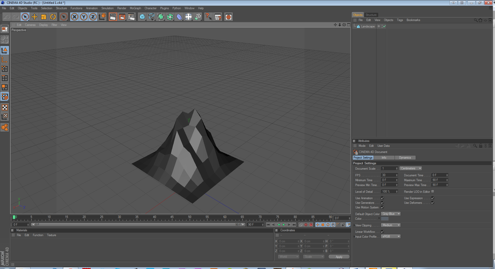Toggle Landscape object enabled green checkmark
This screenshot has height=269, width=495.
[385, 26]
